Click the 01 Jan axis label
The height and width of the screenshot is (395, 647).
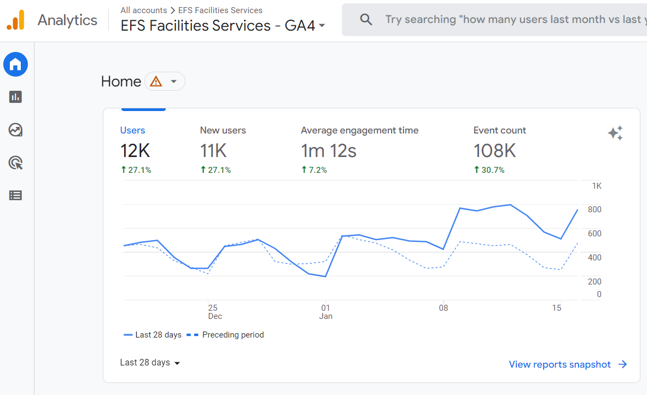(x=325, y=312)
